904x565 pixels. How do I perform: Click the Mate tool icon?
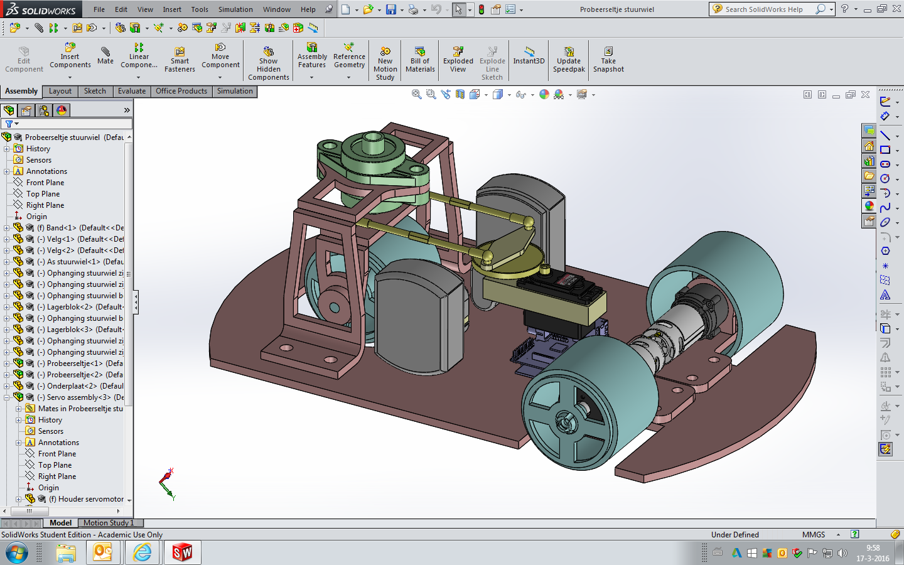point(105,56)
